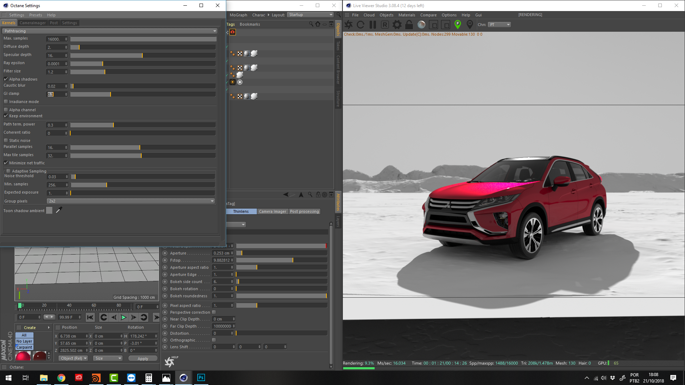Expand the Chn PT channel dropdown
Viewport: 685px width, 385px height.
click(x=499, y=25)
